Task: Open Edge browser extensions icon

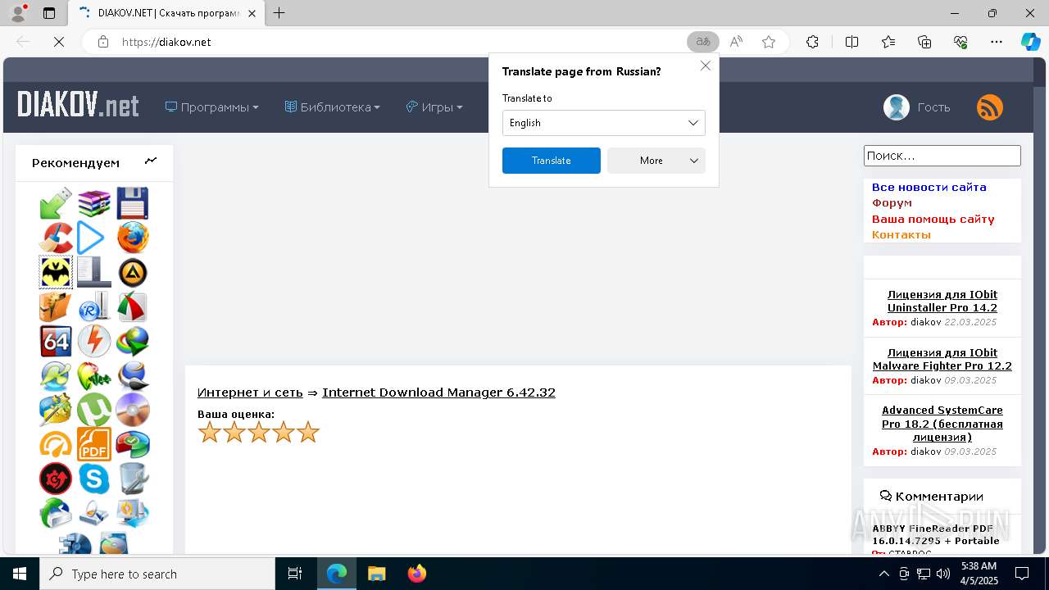Action: click(812, 42)
